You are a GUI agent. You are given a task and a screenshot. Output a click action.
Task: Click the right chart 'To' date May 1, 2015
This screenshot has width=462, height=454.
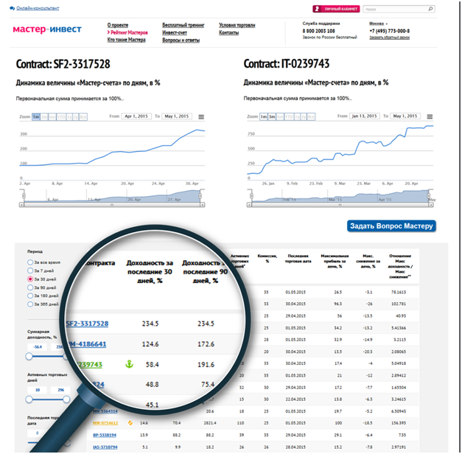pyautogui.click(x=405, y=116)
